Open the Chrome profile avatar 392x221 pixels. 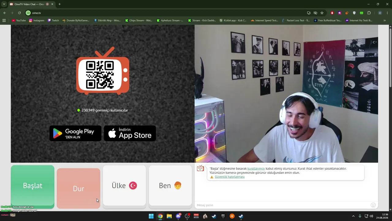click(380, 13)
